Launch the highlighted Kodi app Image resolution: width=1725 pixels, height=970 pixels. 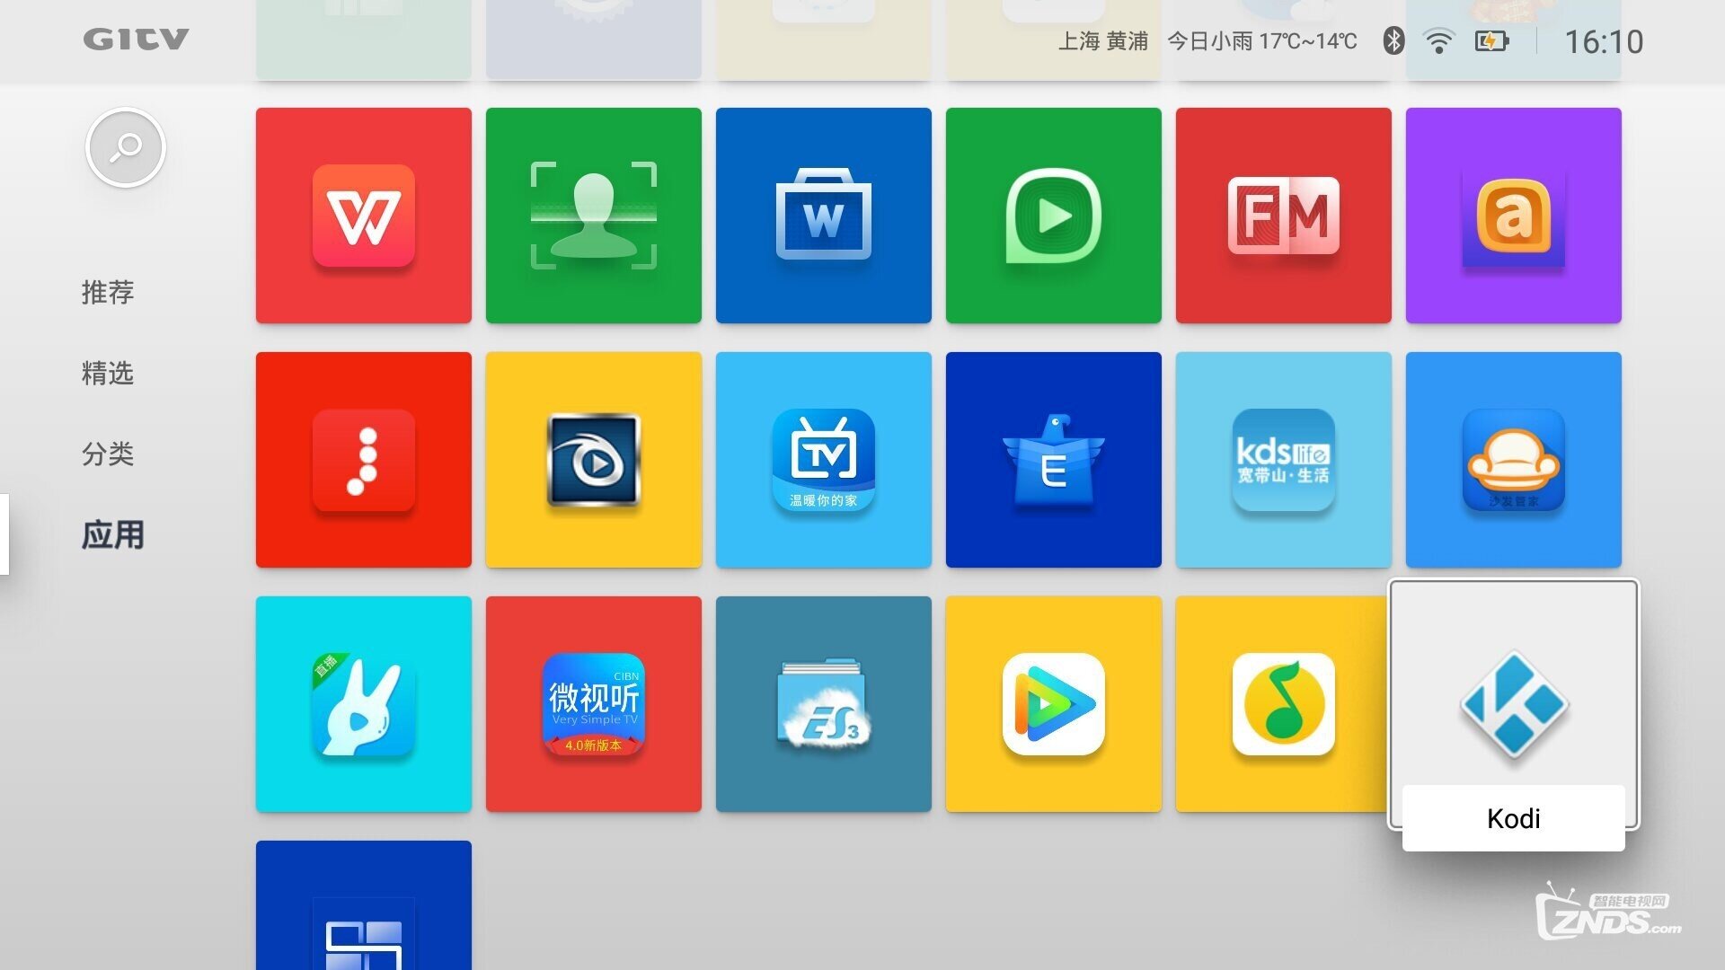pyautogui.click(x=1513, y=704)
